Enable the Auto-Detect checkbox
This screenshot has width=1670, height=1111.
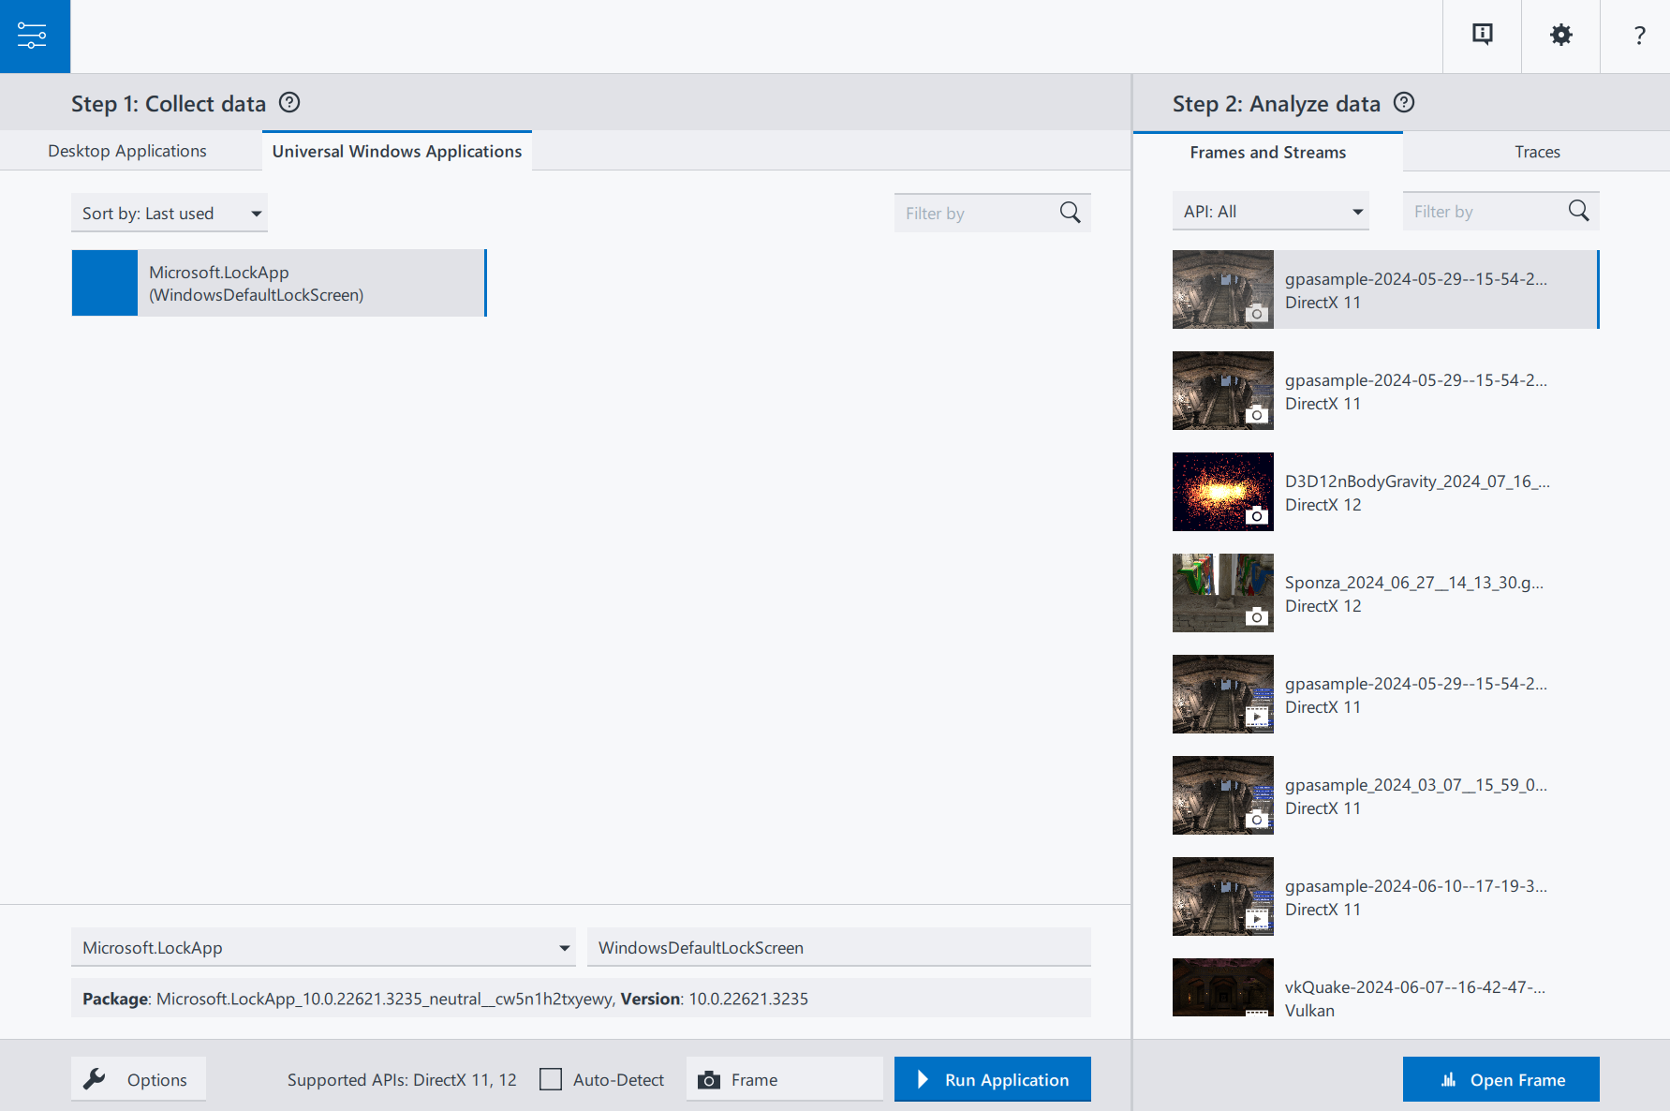551,1079
